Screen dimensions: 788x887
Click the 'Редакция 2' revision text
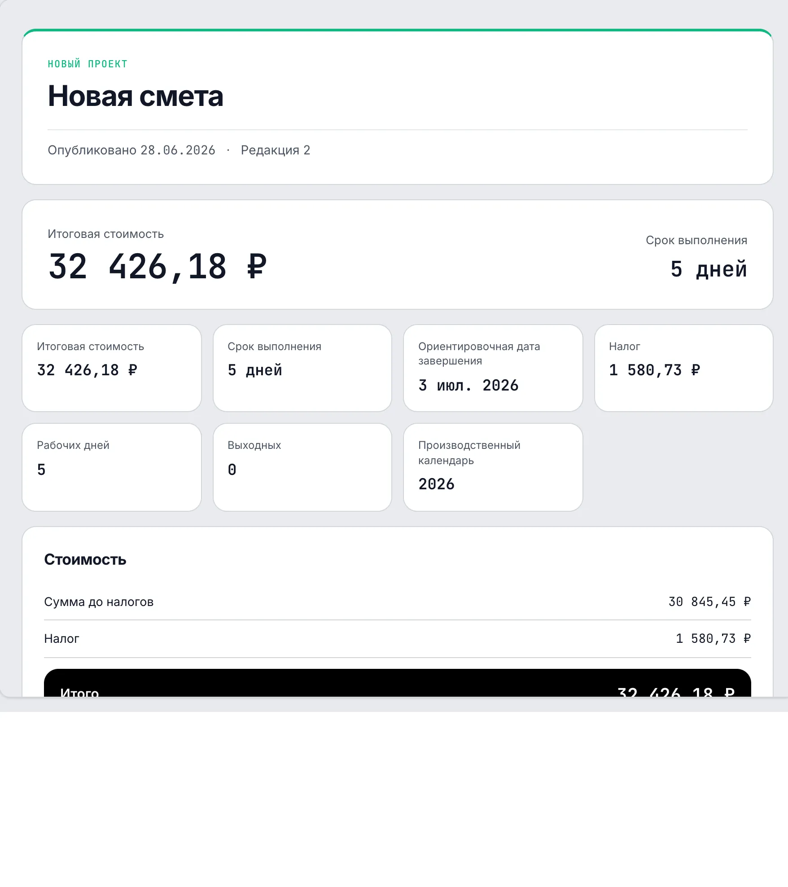(276, 150)
